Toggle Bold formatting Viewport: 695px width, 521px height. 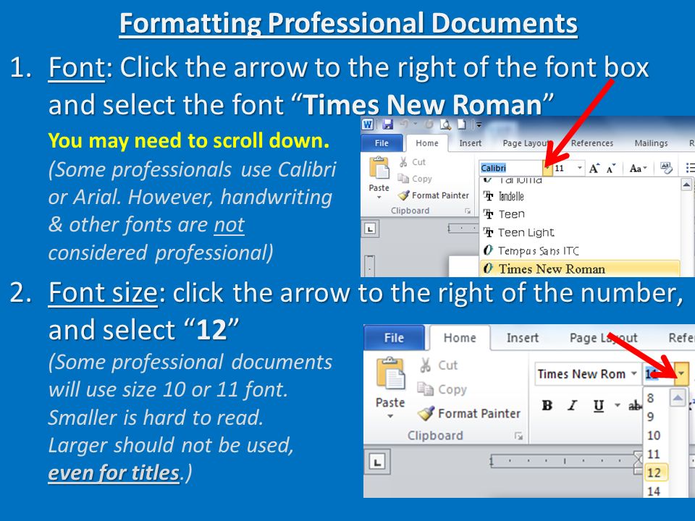point(547,405)
